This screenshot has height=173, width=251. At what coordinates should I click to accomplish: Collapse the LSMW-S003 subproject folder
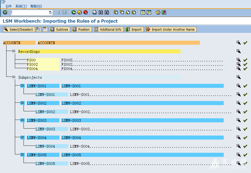[x=22, y=120]
